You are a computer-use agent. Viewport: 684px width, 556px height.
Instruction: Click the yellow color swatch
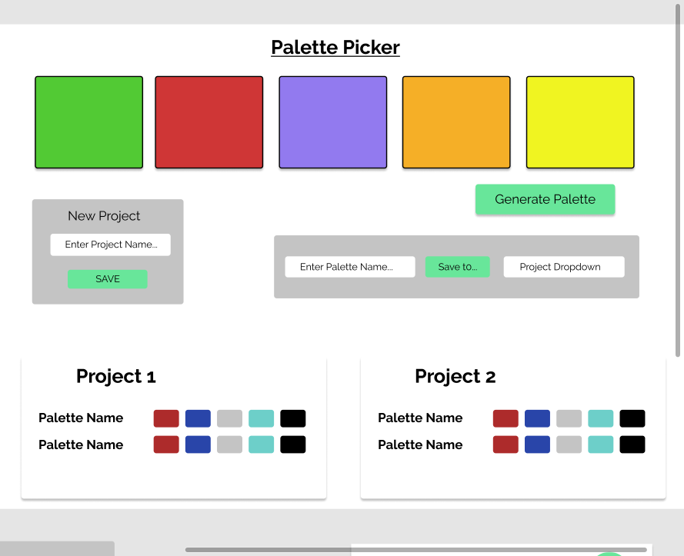tap(579, 122)
